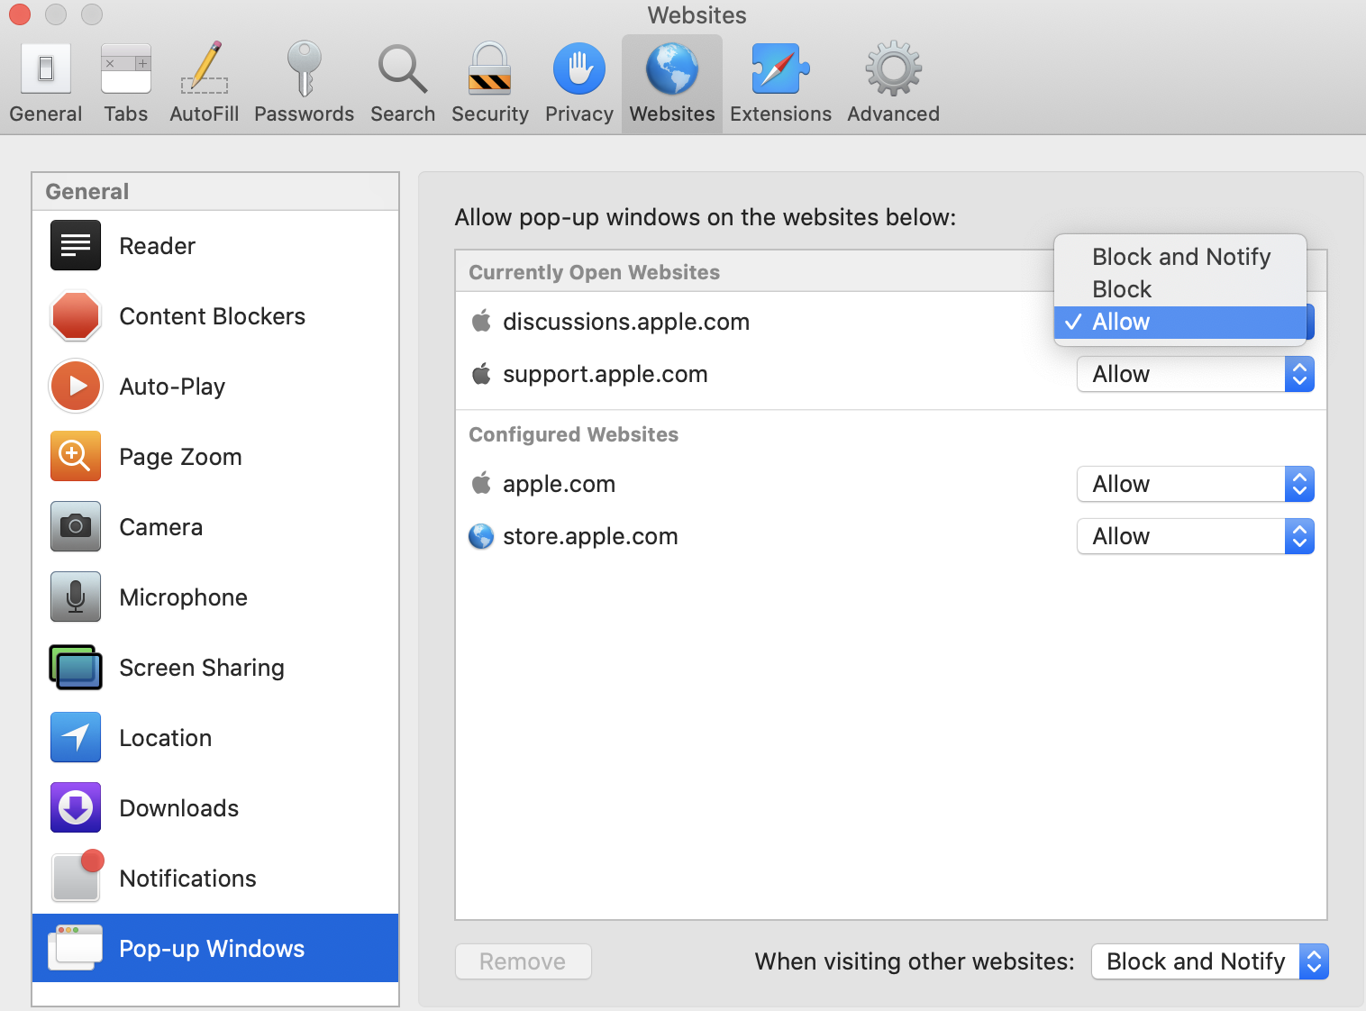
Task: Open the 'When visiting other websites' dropdown
Action: pos(1210,961)
